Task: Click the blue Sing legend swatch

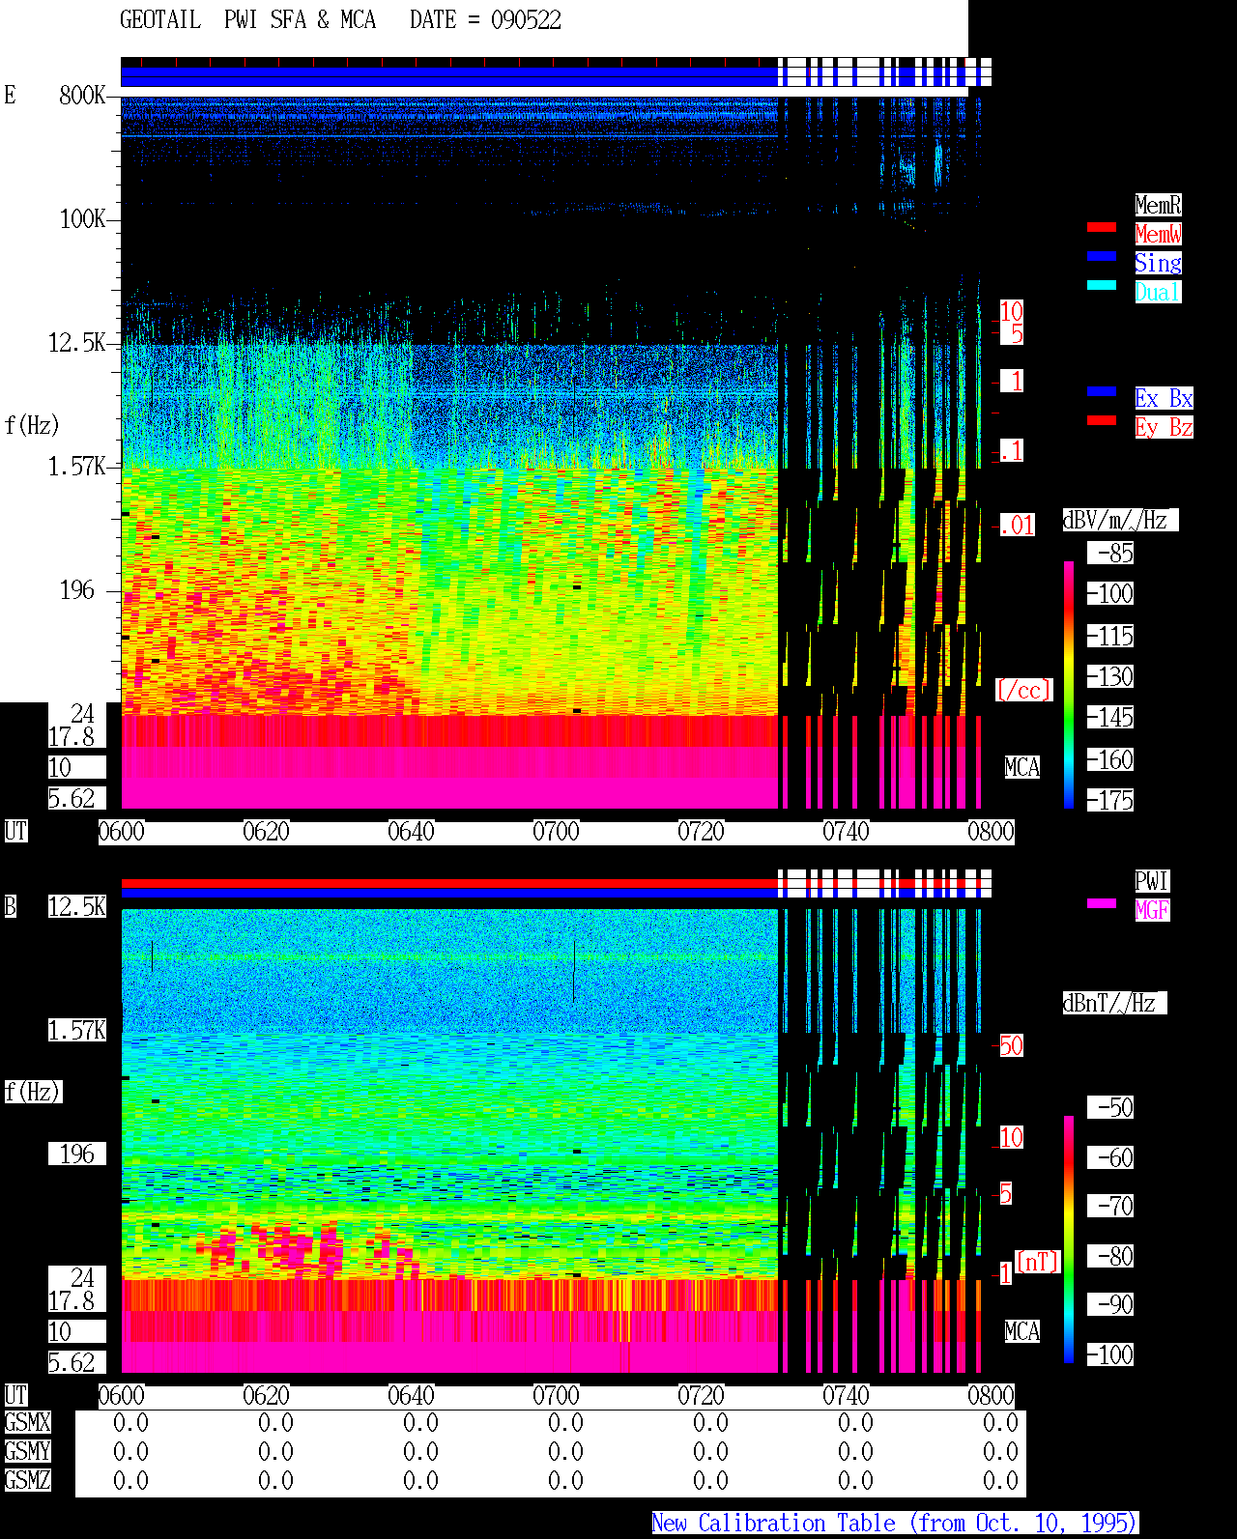Action: coord(1102,256)
